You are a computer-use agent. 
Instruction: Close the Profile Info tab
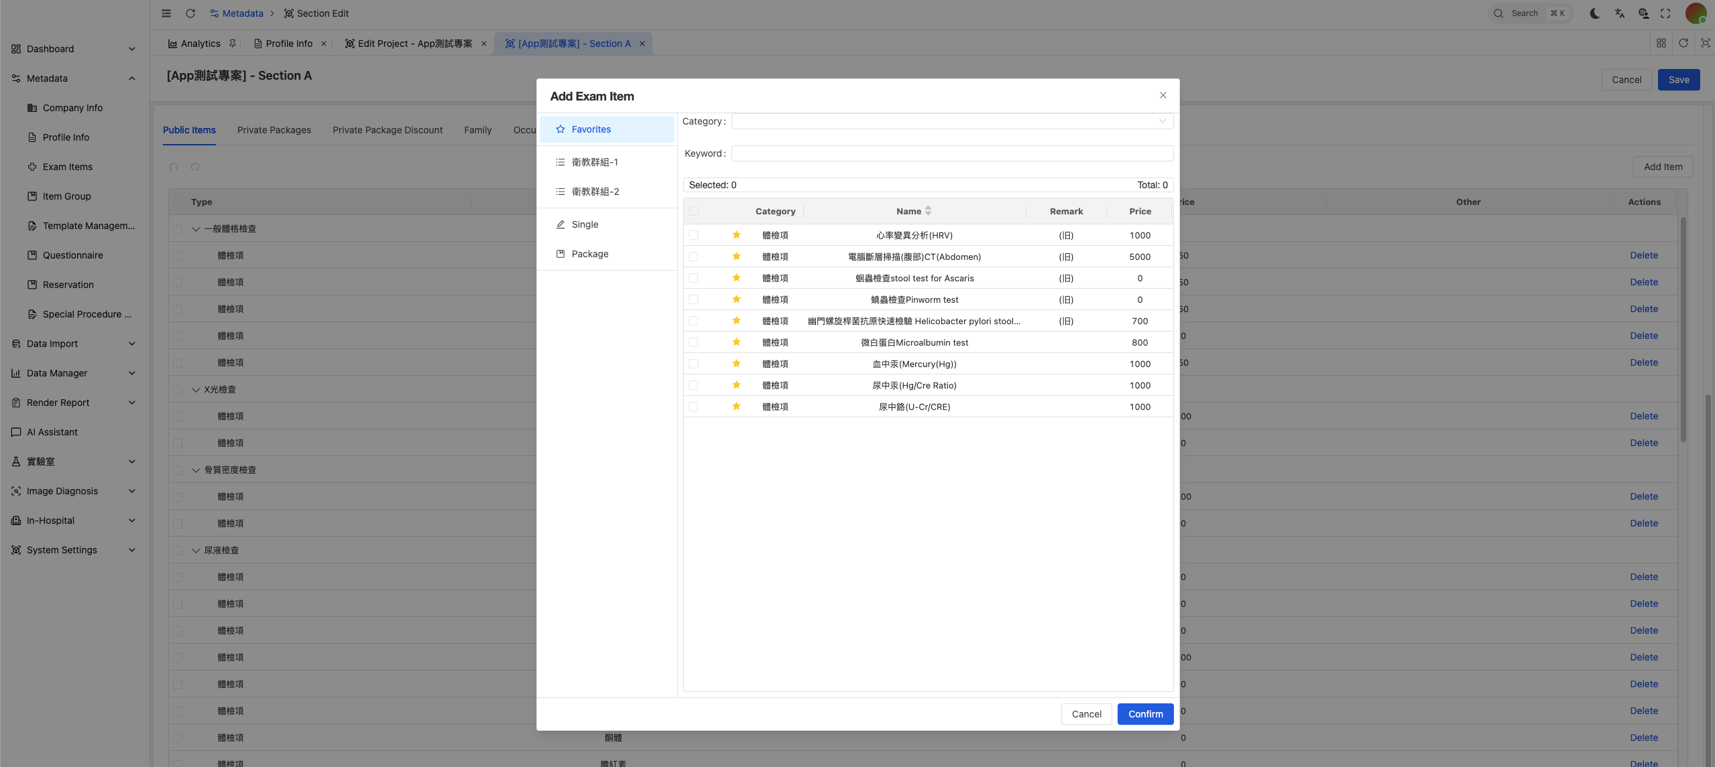(324, 44)
